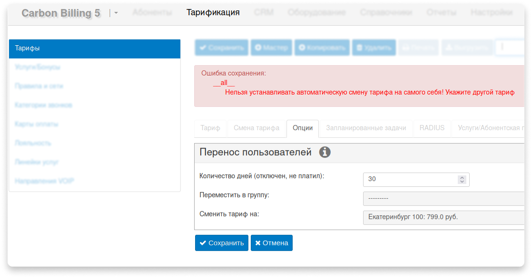Viewport: 532px width, 278px height.
Task: Open the Тарификация menu
Action: point(213,12)
